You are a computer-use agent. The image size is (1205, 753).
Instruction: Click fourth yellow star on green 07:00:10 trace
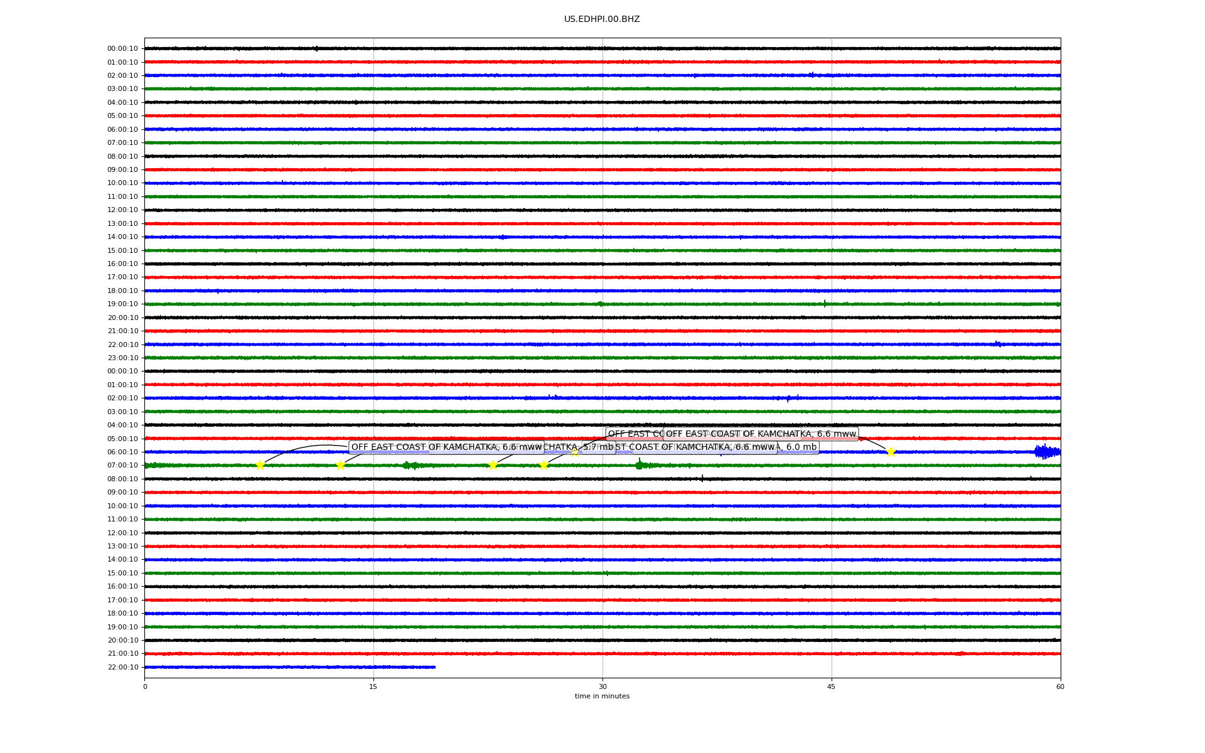(544, 465)
